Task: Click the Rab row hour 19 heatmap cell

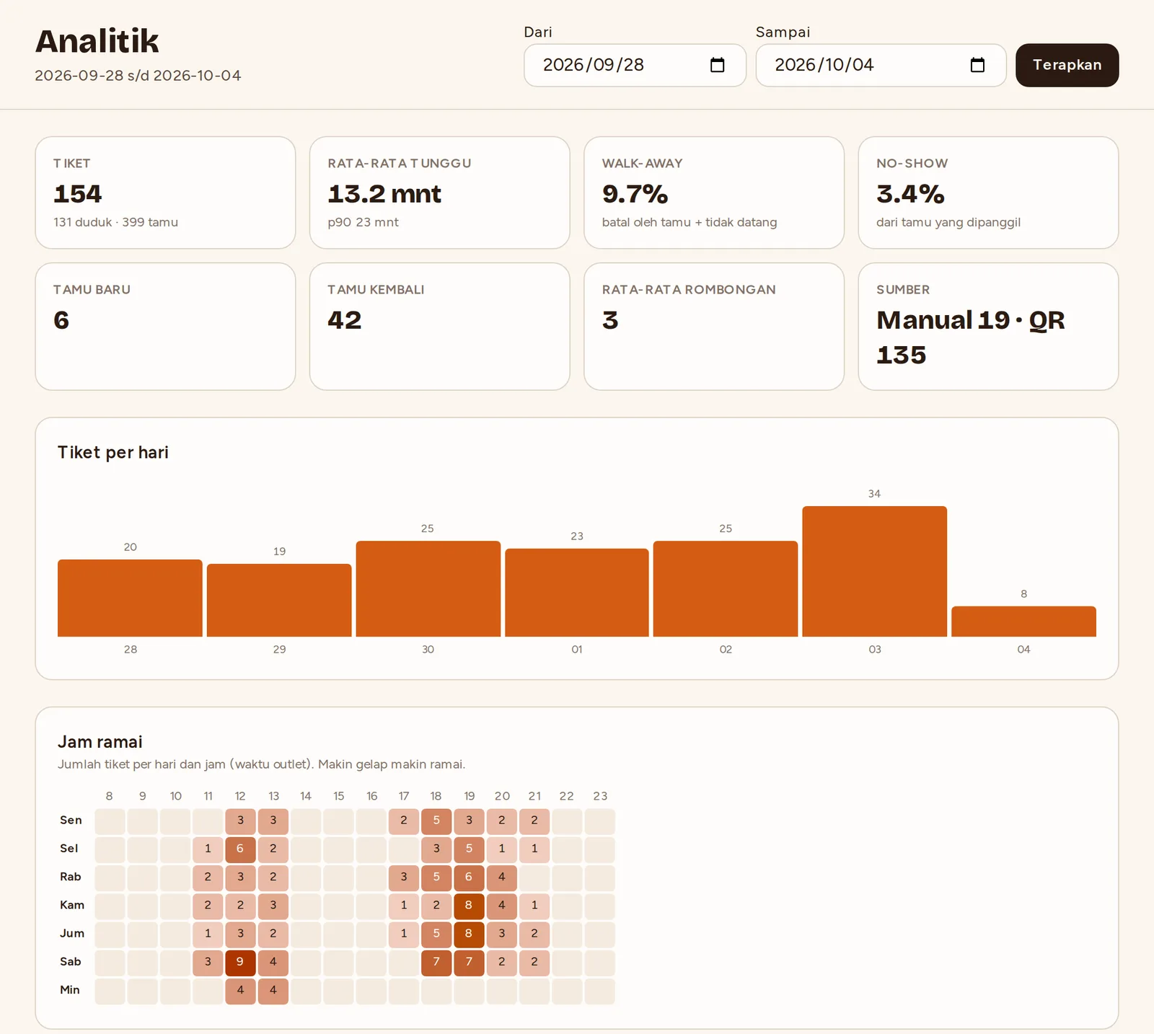Action: 469,878
